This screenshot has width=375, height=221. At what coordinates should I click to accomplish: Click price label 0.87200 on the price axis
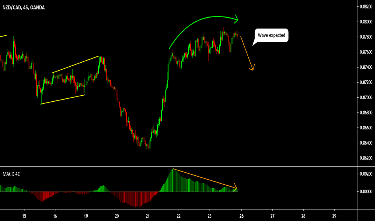coord(366,82)
